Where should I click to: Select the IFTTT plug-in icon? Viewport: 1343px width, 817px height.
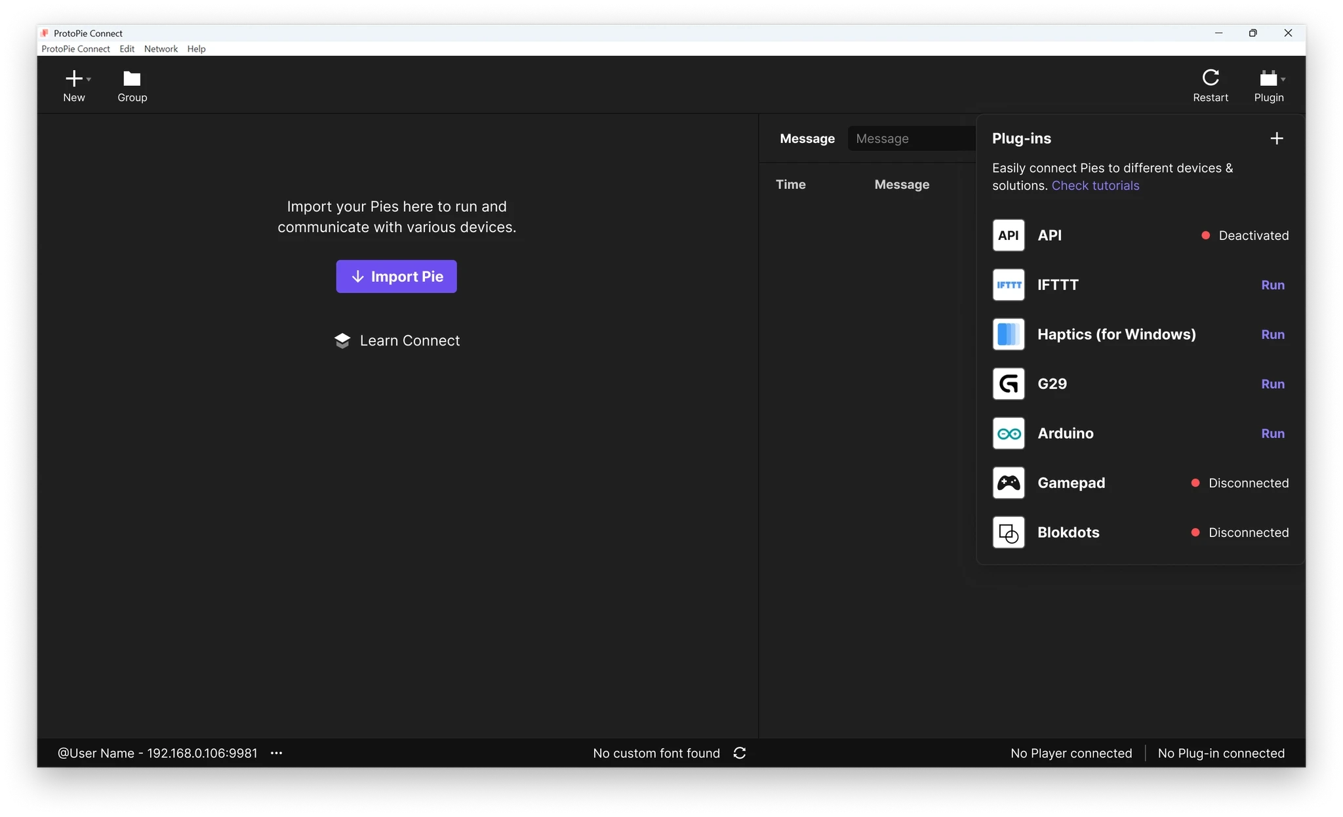coord(1009,285)
